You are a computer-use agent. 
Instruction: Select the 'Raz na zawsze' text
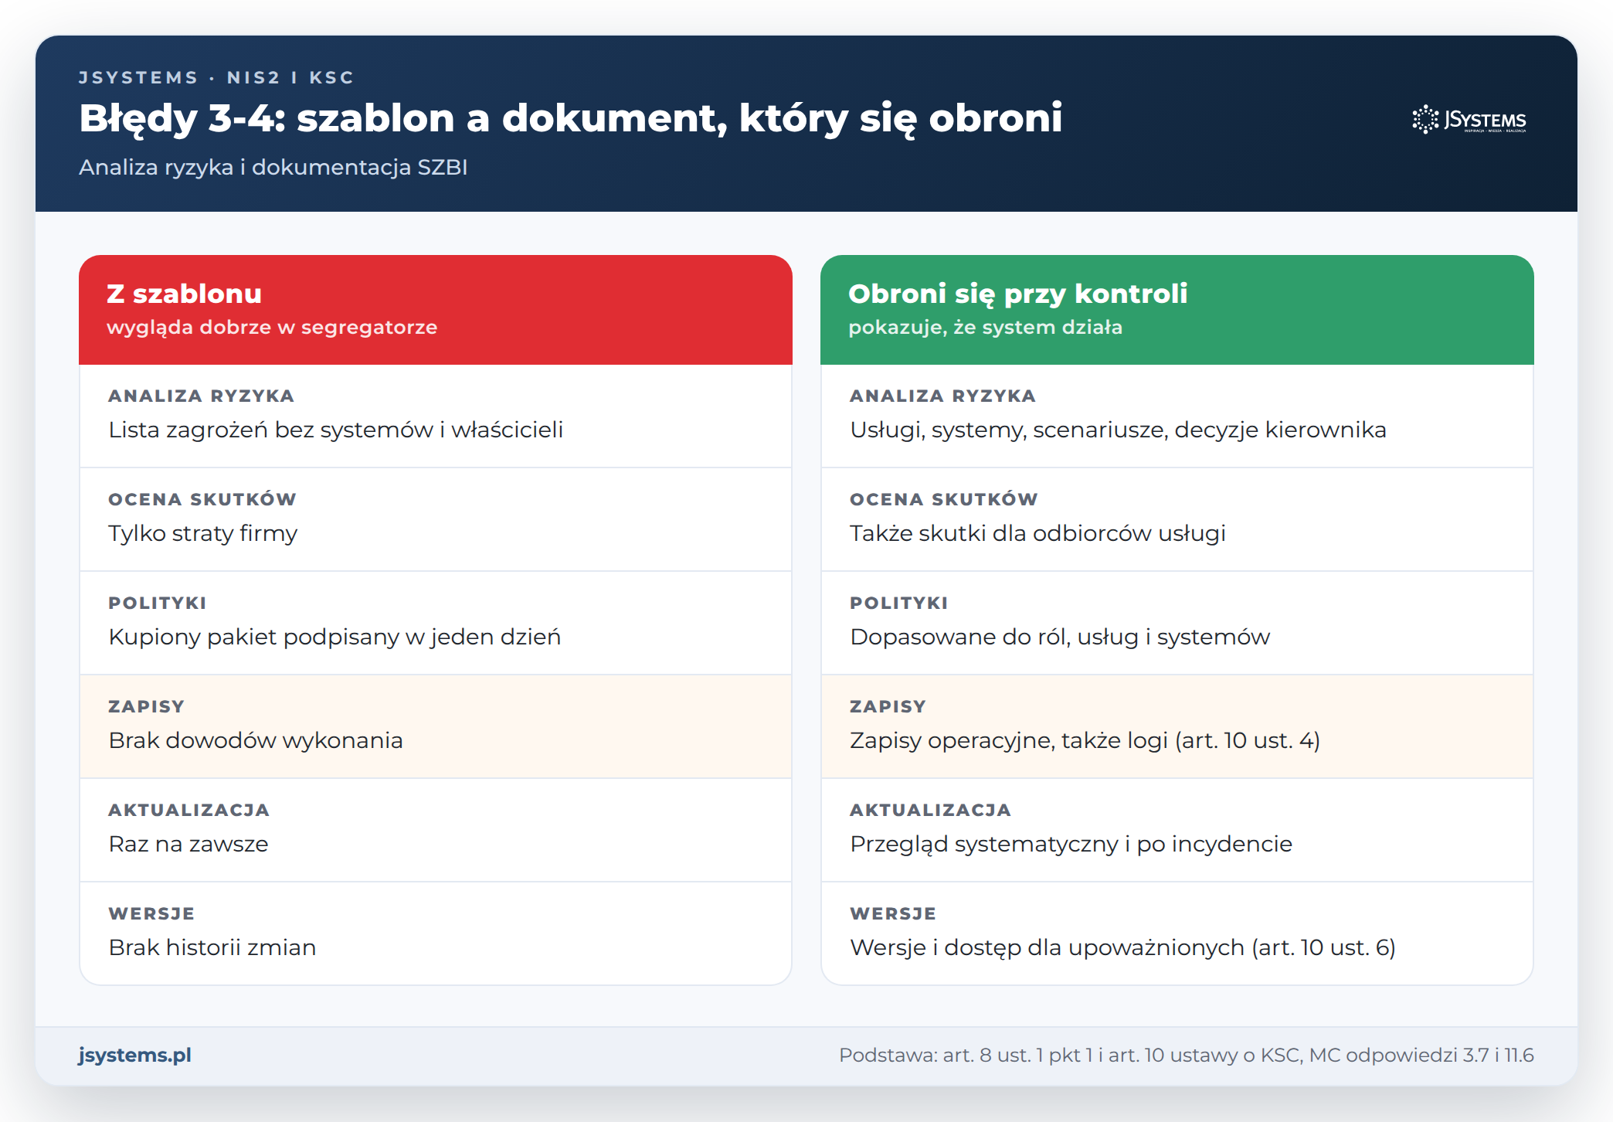point(188,844)
